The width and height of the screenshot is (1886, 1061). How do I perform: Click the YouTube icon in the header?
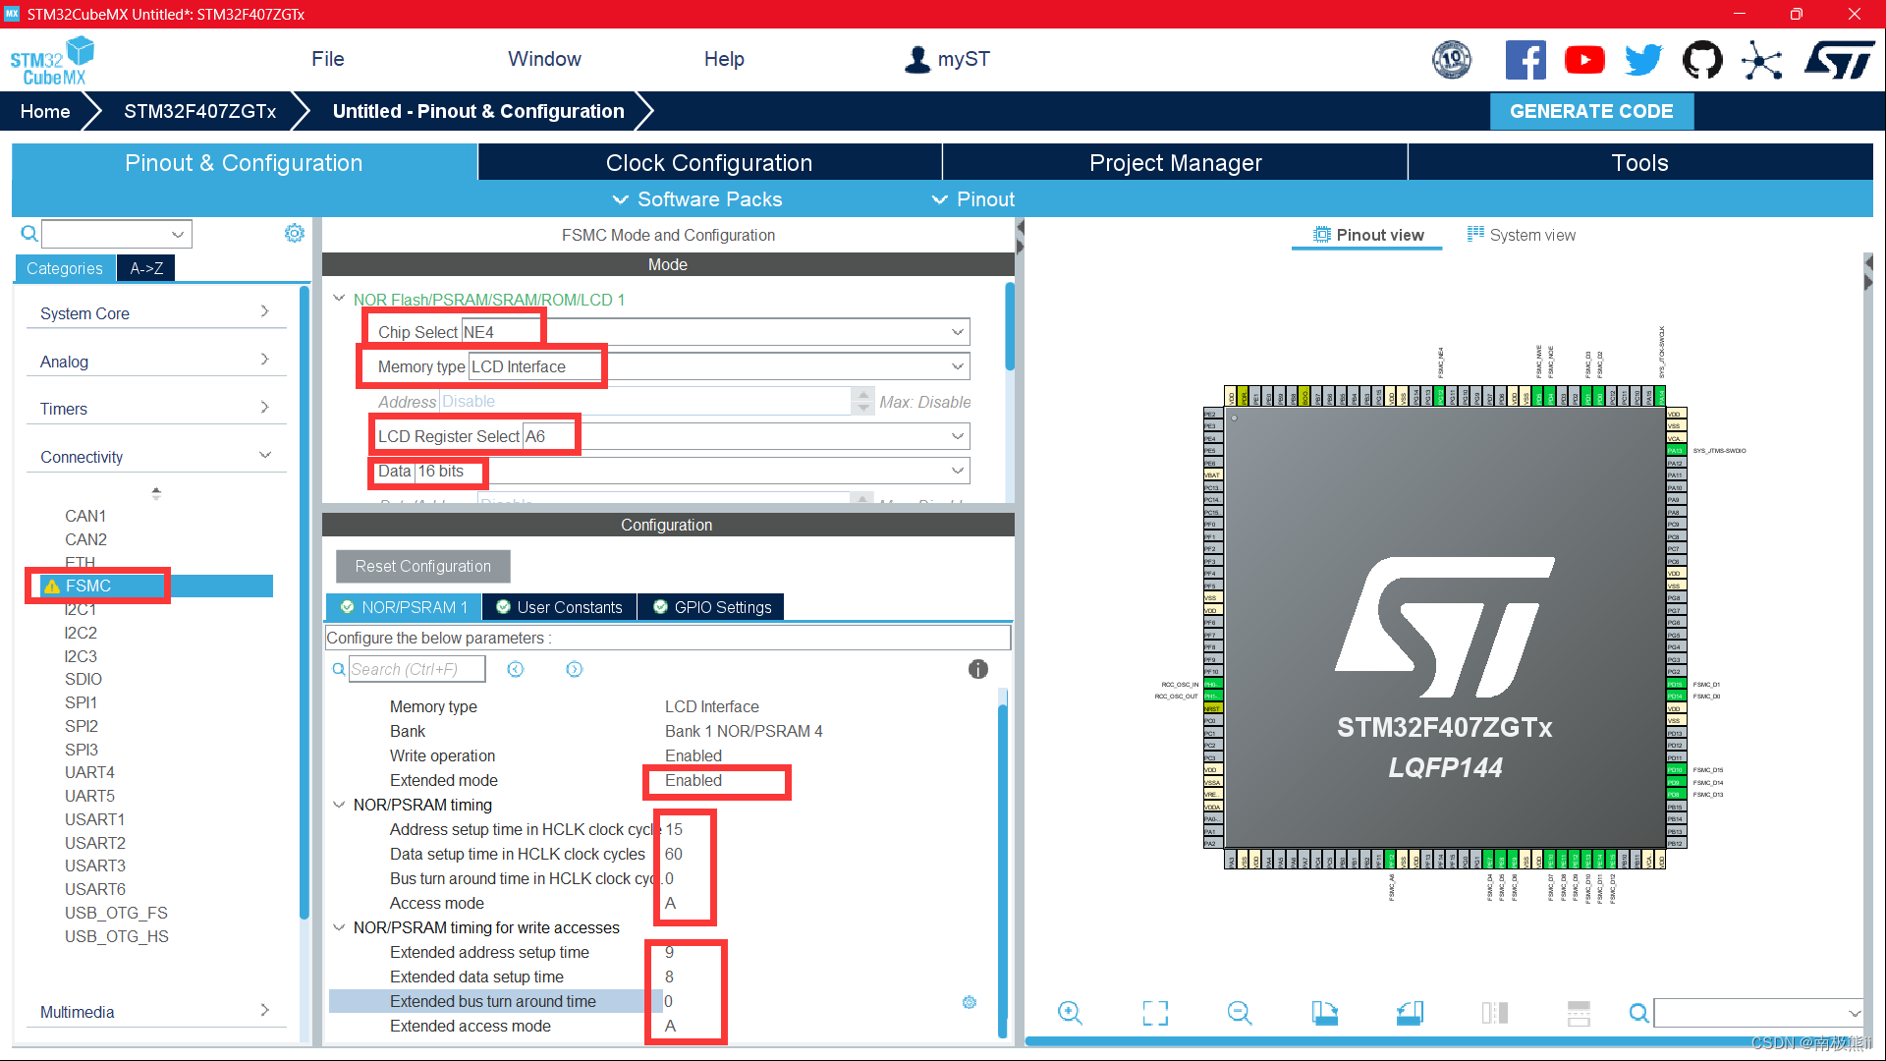(x=1584, y=59)
